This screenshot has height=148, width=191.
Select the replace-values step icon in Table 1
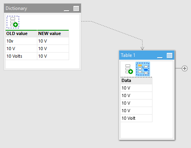coord(143,69)
